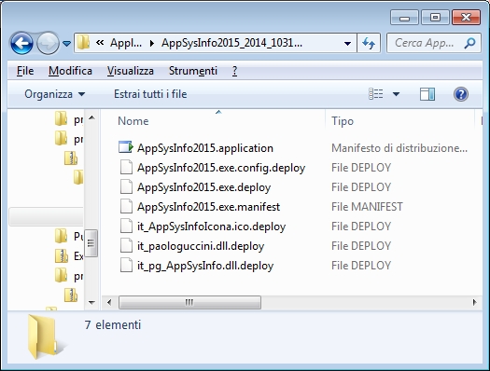Click the icon of AppSysInfo2015.exe.manifest
Image resolution: width=490 pixels, height=371 pixels.
point(126,206)
